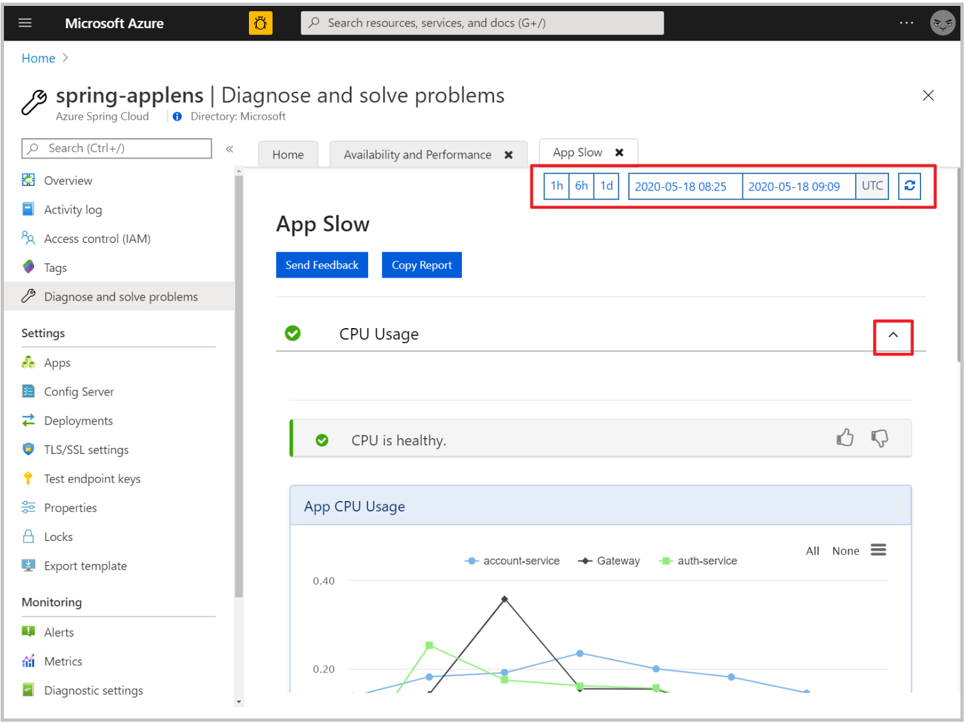Click the Properties icon
The height and width of the screenshot is (723, 965).
pos(28,507)
